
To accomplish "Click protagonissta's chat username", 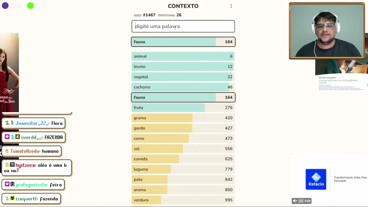I will pos(31,185).
